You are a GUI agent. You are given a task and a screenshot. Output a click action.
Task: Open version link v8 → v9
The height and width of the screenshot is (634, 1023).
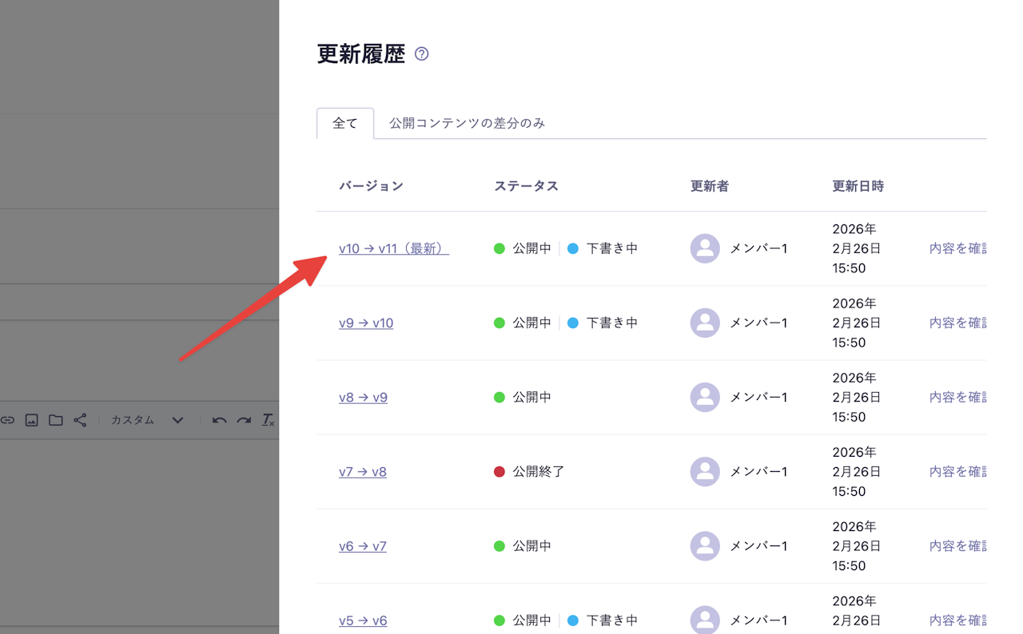coord(363,397)
